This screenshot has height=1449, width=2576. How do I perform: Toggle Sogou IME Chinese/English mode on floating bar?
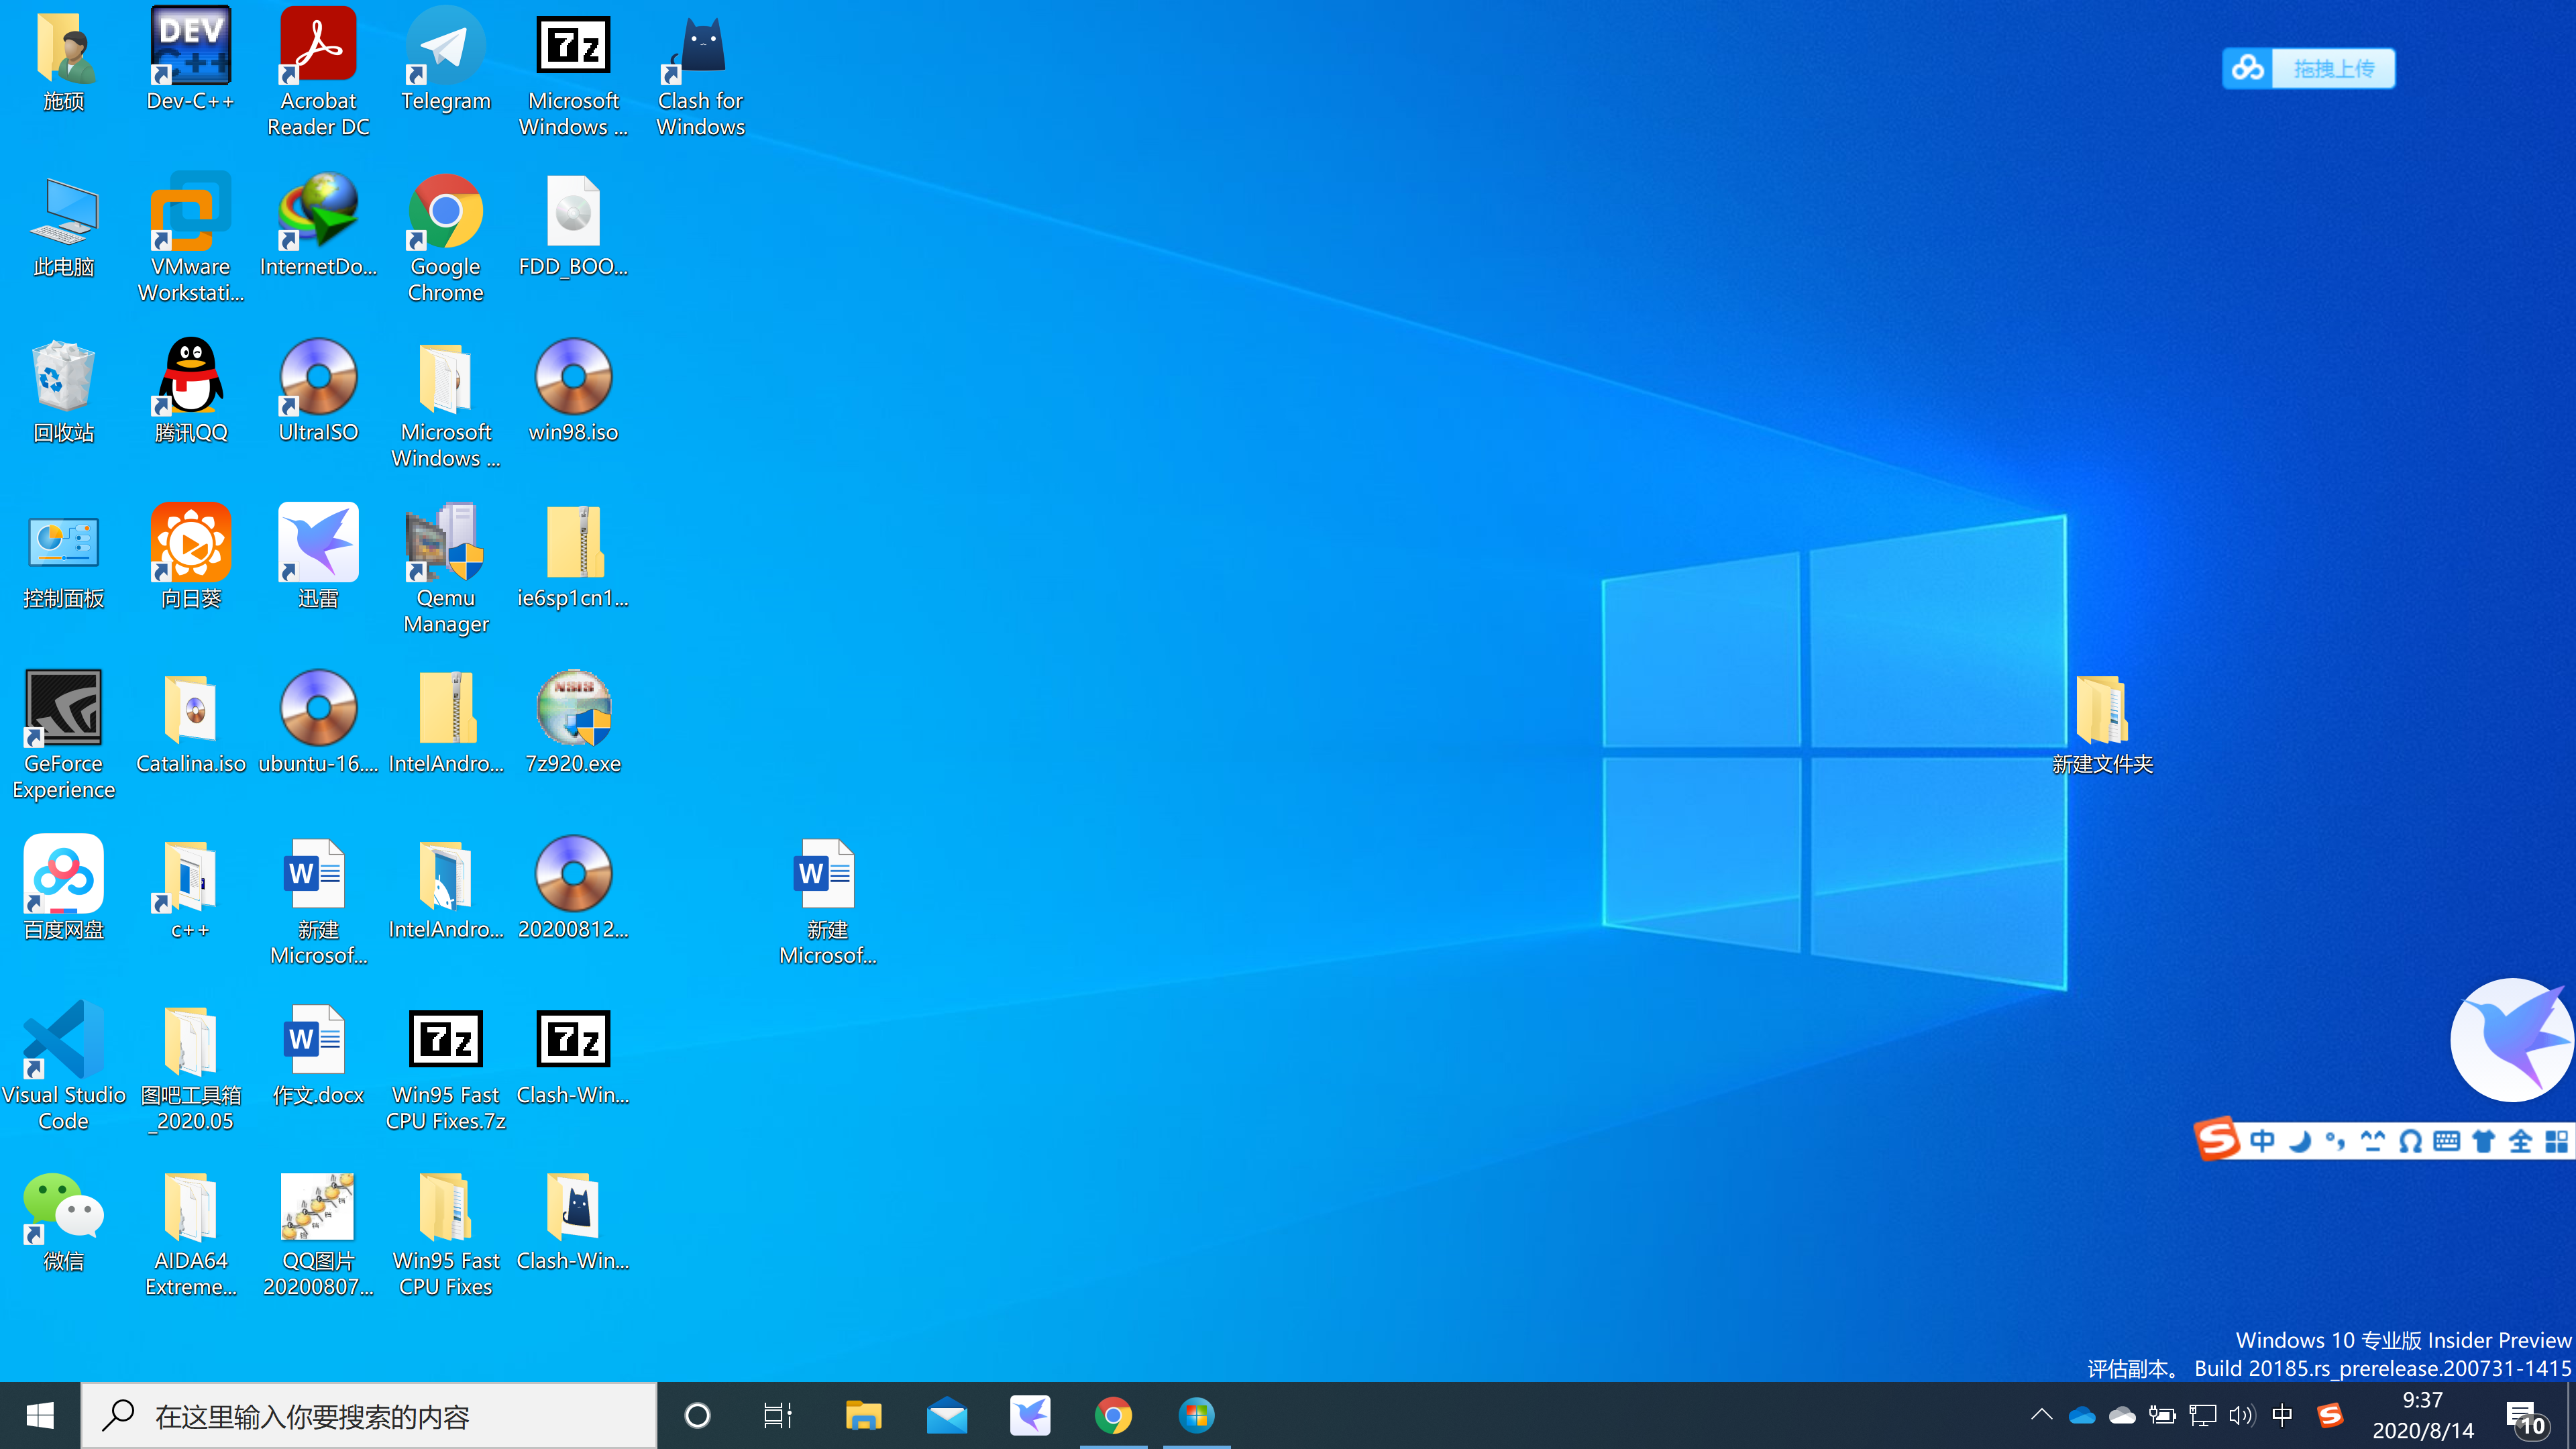point(2261,1141)
